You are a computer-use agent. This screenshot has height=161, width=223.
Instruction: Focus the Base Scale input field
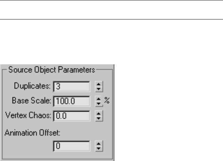72,101
